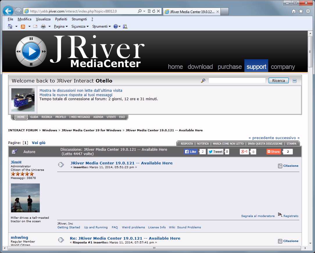Go to the home site tab

[176, 67]
